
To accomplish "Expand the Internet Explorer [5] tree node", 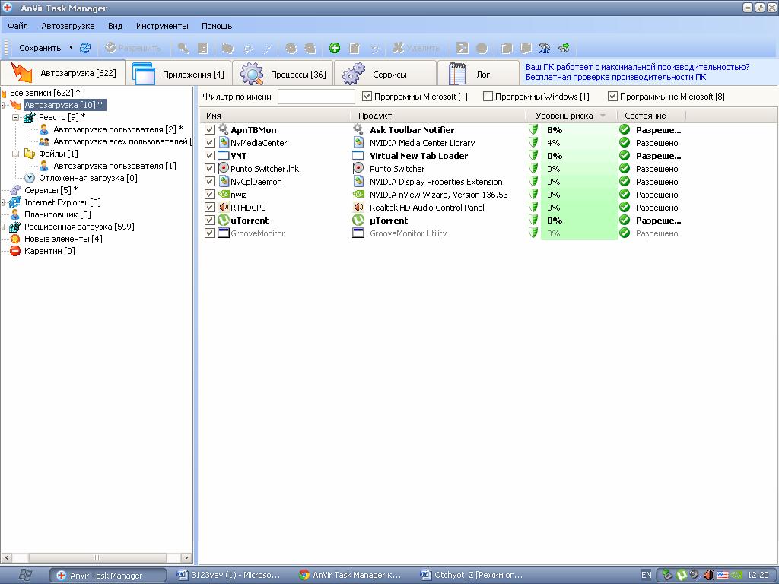I will point(2,202).
